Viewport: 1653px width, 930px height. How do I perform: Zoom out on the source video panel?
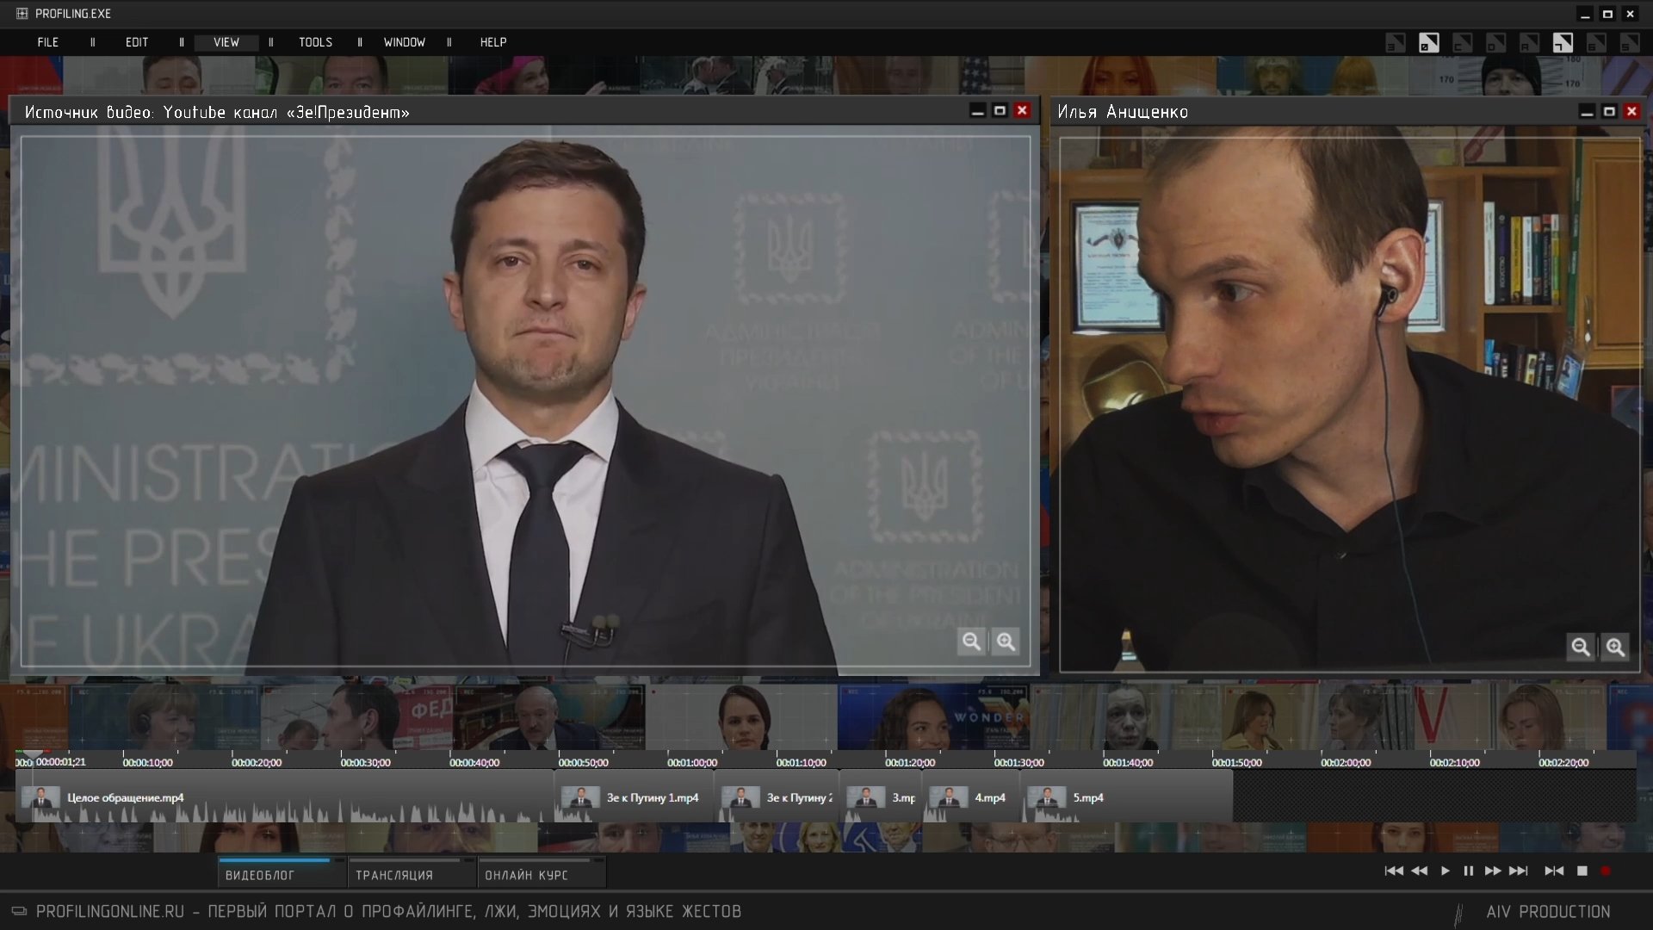[x=972, y=642]
